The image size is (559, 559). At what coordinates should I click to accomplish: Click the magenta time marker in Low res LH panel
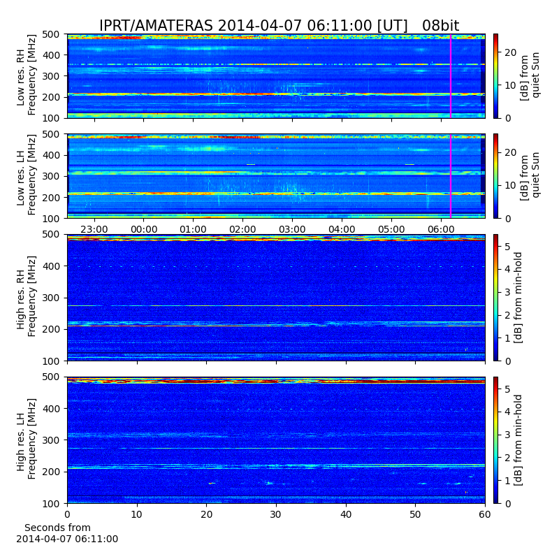tap(451, 176)
